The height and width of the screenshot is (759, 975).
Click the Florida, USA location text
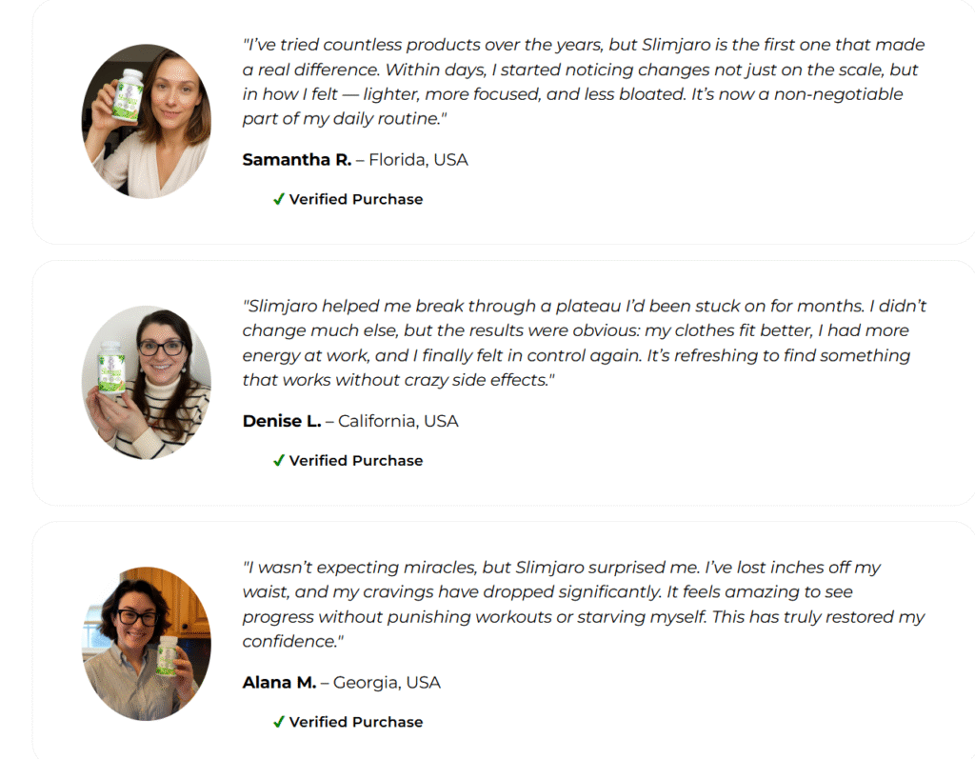tap(419, 160)
